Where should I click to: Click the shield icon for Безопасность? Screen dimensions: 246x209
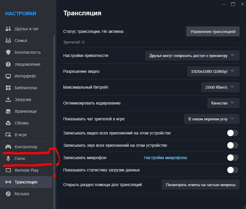(8, 52)
